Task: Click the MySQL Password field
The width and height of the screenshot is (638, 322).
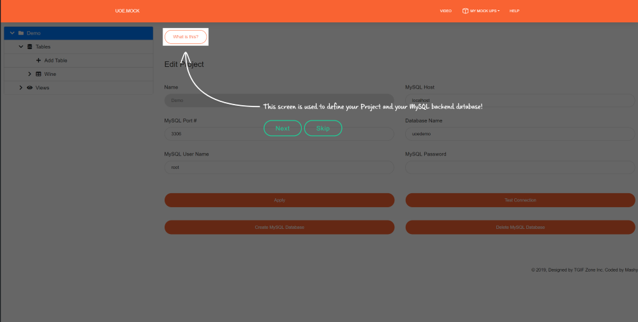Action: click(x=520, y=167)
